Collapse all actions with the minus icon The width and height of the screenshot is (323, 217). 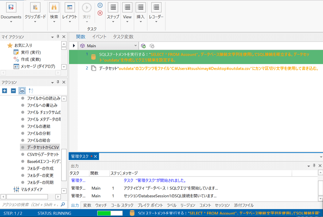click(x=13, y=91)
